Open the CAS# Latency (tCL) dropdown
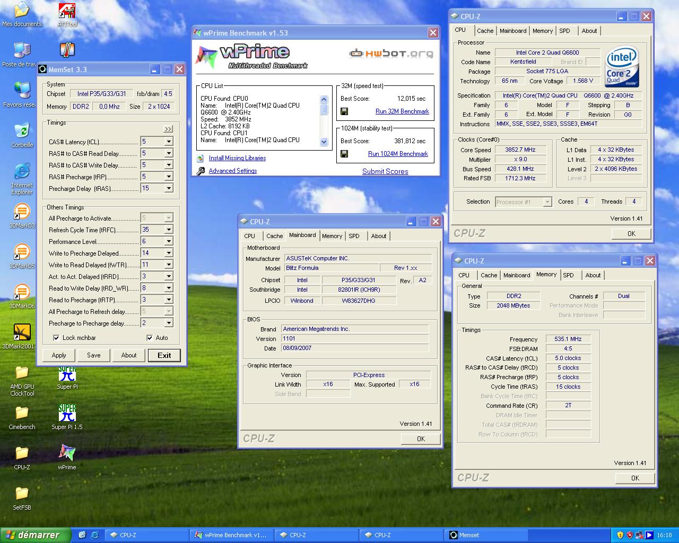Screen dimensions: 679x543 tap(169, 142)
